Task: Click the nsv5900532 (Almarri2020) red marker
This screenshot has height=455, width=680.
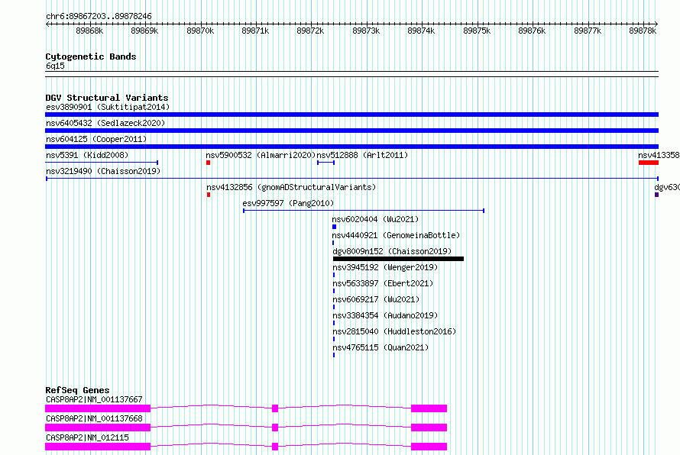Action: (x=208, y=163)
